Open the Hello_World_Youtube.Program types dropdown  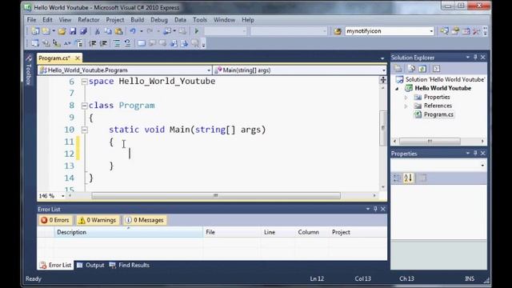[x=209, y=70]
